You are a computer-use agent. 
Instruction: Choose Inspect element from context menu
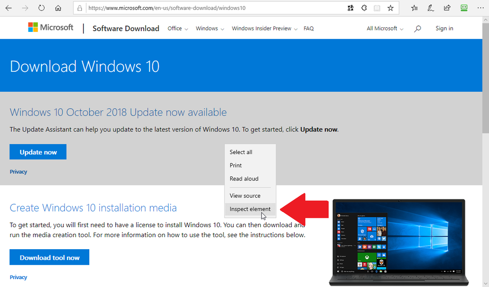click(250, 209)
